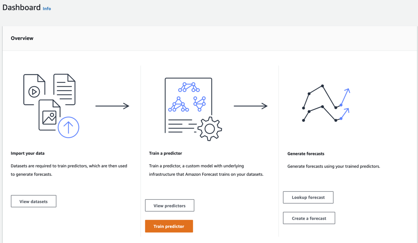
Task: Click the arrow between import and train
Action: [x=112, y=106]
